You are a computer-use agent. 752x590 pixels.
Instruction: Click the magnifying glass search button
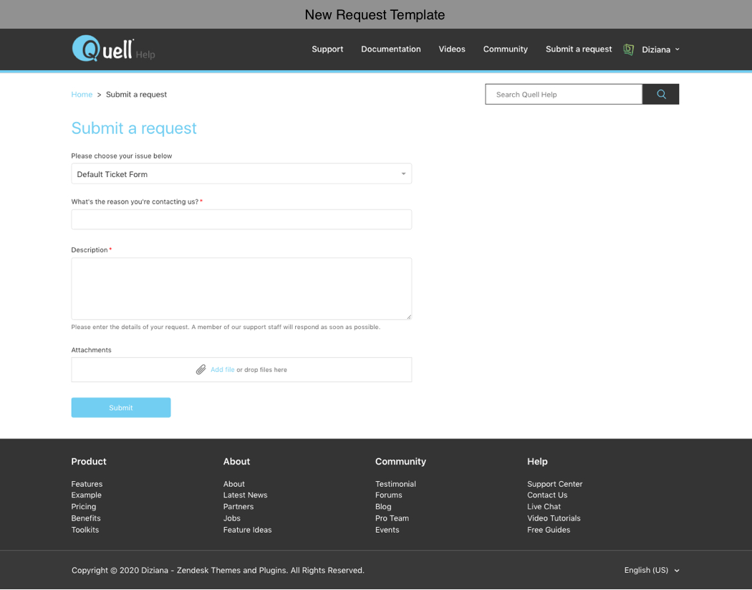(x=660, y=94)
